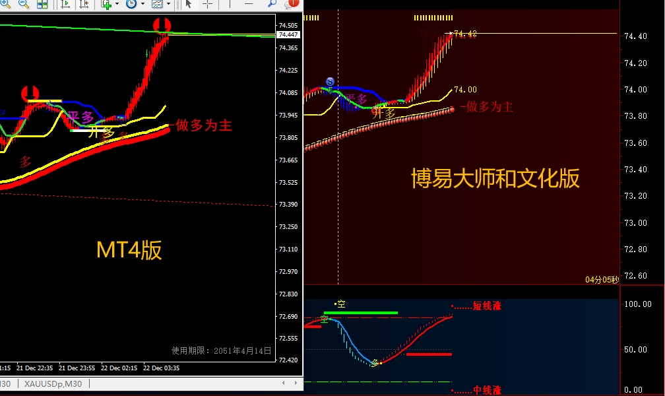The width and height of the screenshot is (665, 396).
Task: Tile chart windows with the grid icon
Action: click(x=42, y=4)
